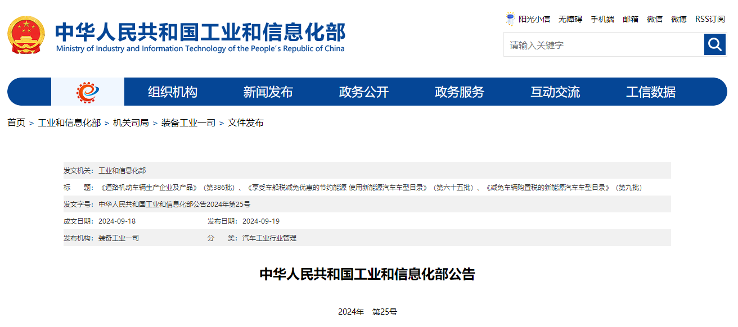Click the 阳光小信 robot mascot icon

coord(510,19)
